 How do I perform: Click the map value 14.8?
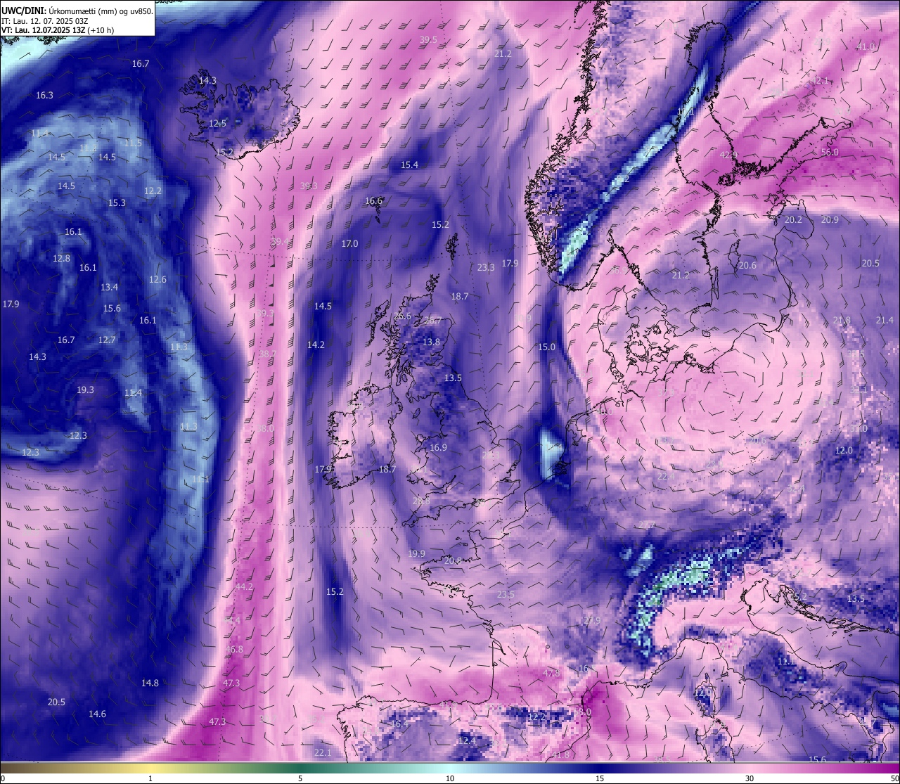point(150,683)
